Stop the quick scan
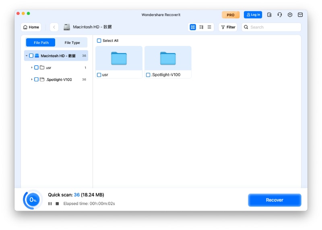 coord(57,203)
